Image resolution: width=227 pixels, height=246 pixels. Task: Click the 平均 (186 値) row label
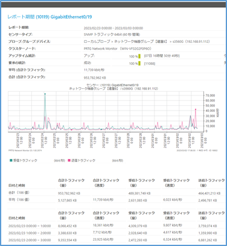click(19, 199)
